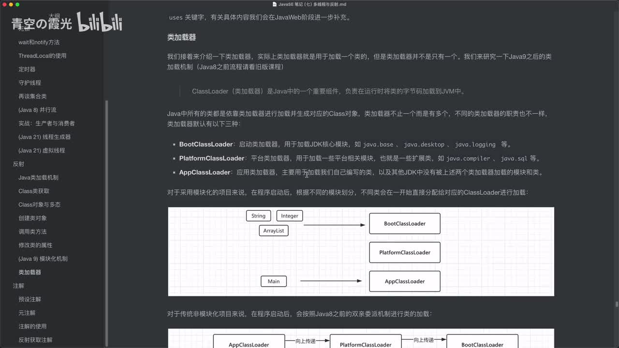Click the '类加载器' heading in the document
619x348 pixels.
click(181, 37)
